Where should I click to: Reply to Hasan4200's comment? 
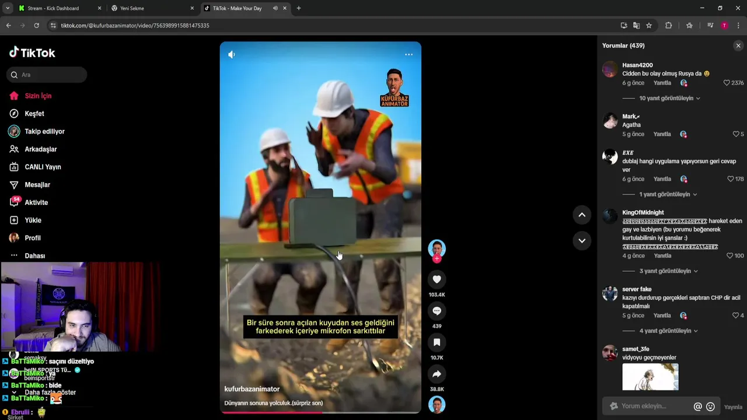tap(662, 83)
